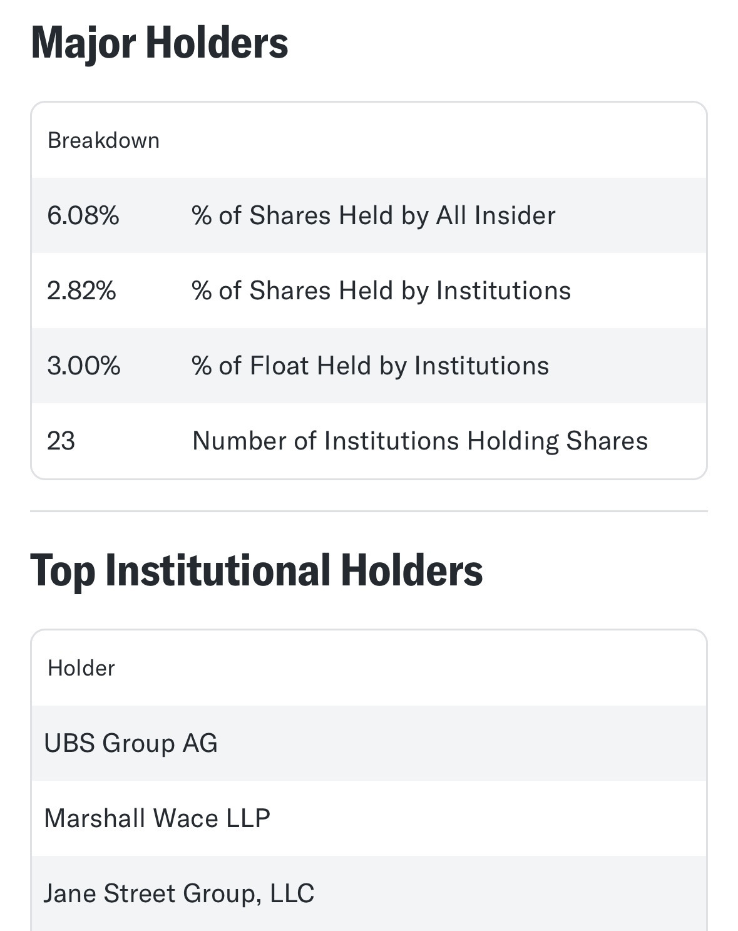Image resolution: width=738 pixels, height=931 pixels.
Task: Open the Marshall Wace LLP holder entry
Action: tap(157, 818)
